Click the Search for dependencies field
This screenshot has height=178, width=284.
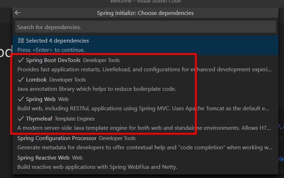tap(146, 27)
